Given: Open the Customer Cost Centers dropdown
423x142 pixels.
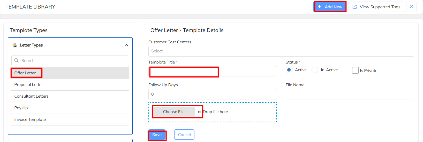Looking at the screenshot, I should tap(281, 51).
